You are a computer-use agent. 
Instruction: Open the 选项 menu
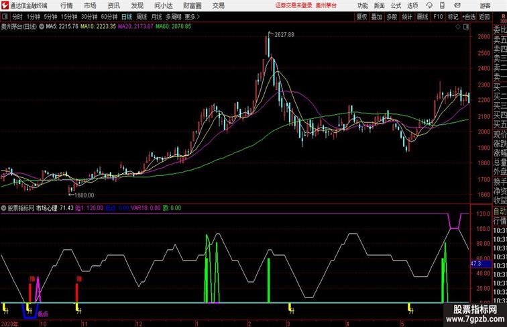point(412,5)
